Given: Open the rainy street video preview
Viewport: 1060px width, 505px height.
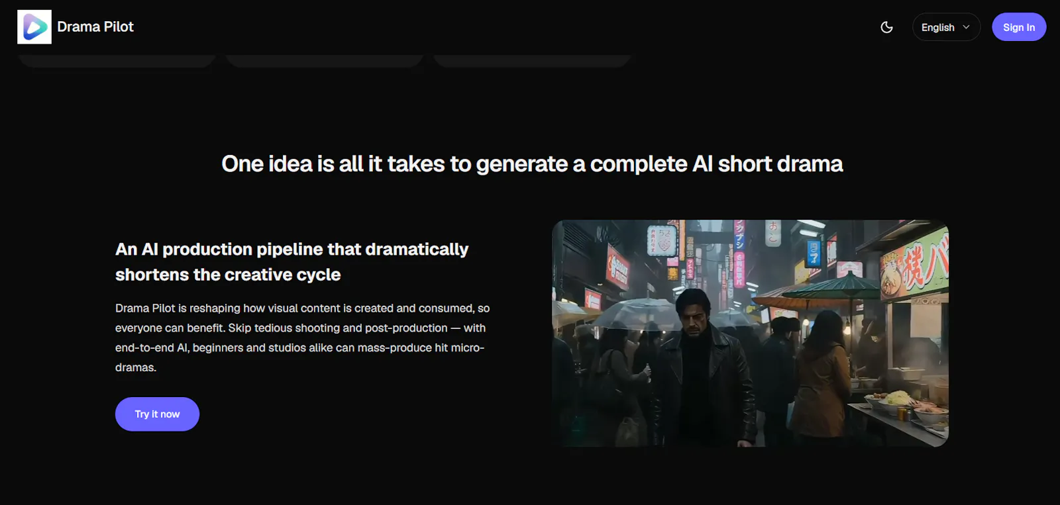Looking at the screenshot, I should point(750,333).
